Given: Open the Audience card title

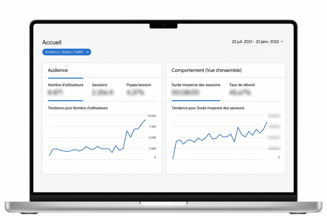Looking at the screenshot, I should [58, 70].
